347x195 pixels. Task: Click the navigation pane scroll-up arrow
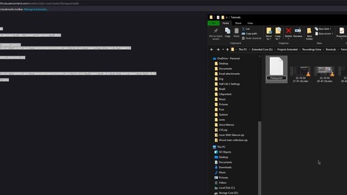click(259, 56)
